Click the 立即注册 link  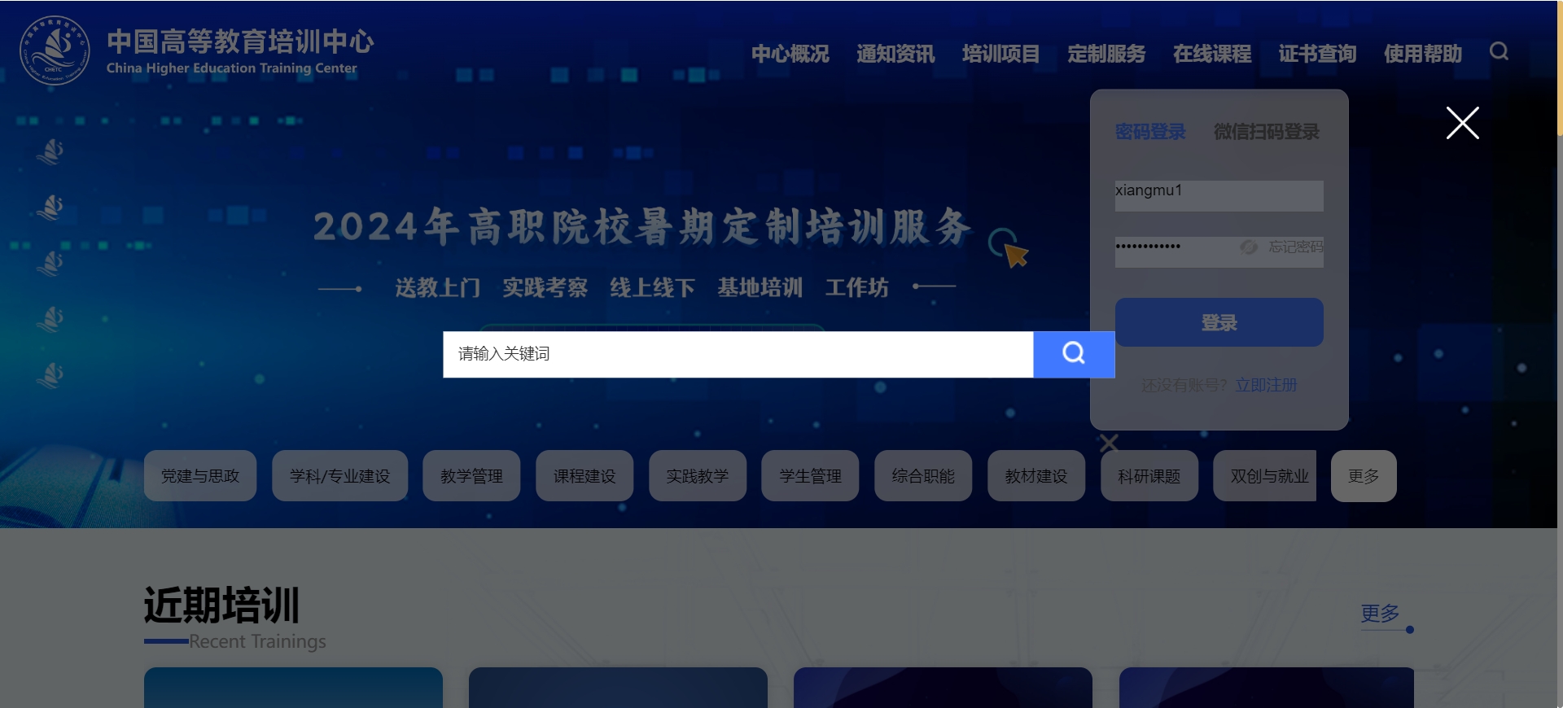[1266, 385]
